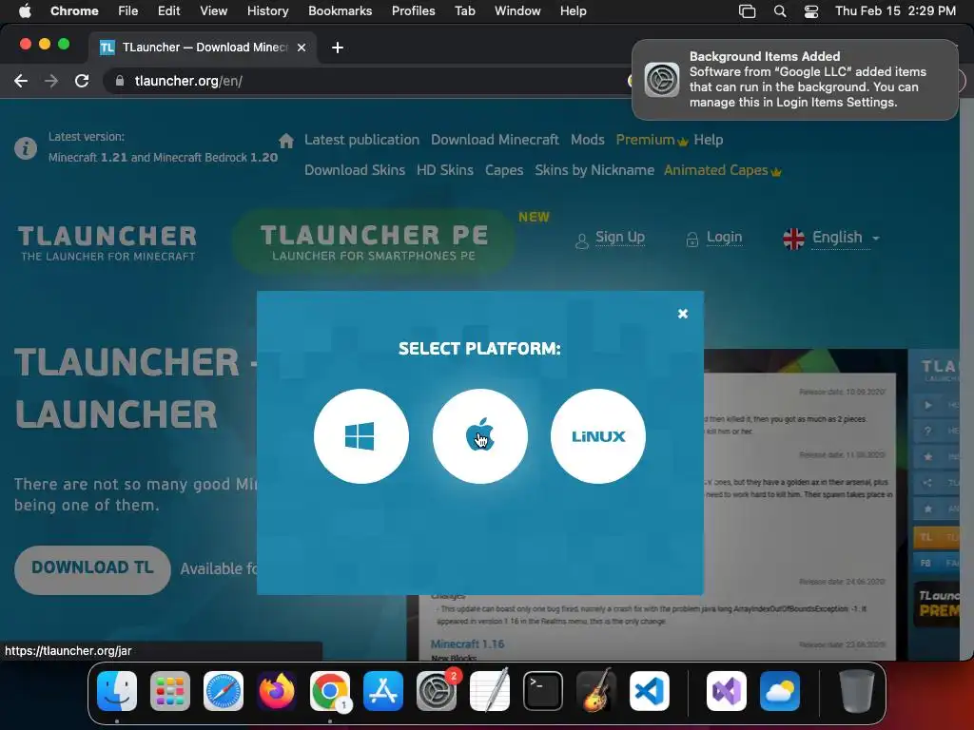This screenshot has width=974, height=730.
Task: Open Safari from the Dock
Action: pyautogui.click(x=223, y=690)
